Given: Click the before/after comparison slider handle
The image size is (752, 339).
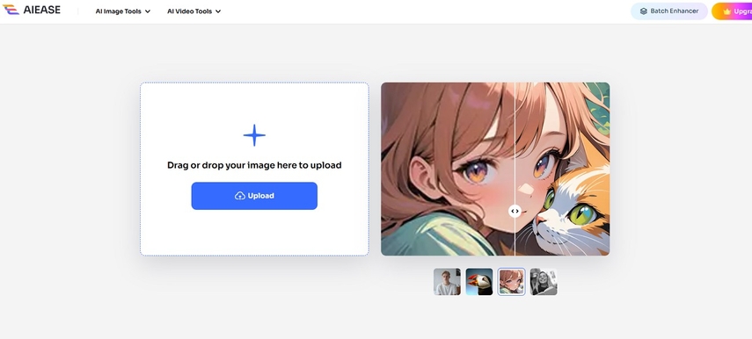Looking at the screenshot, I should [x=515, y=211].
